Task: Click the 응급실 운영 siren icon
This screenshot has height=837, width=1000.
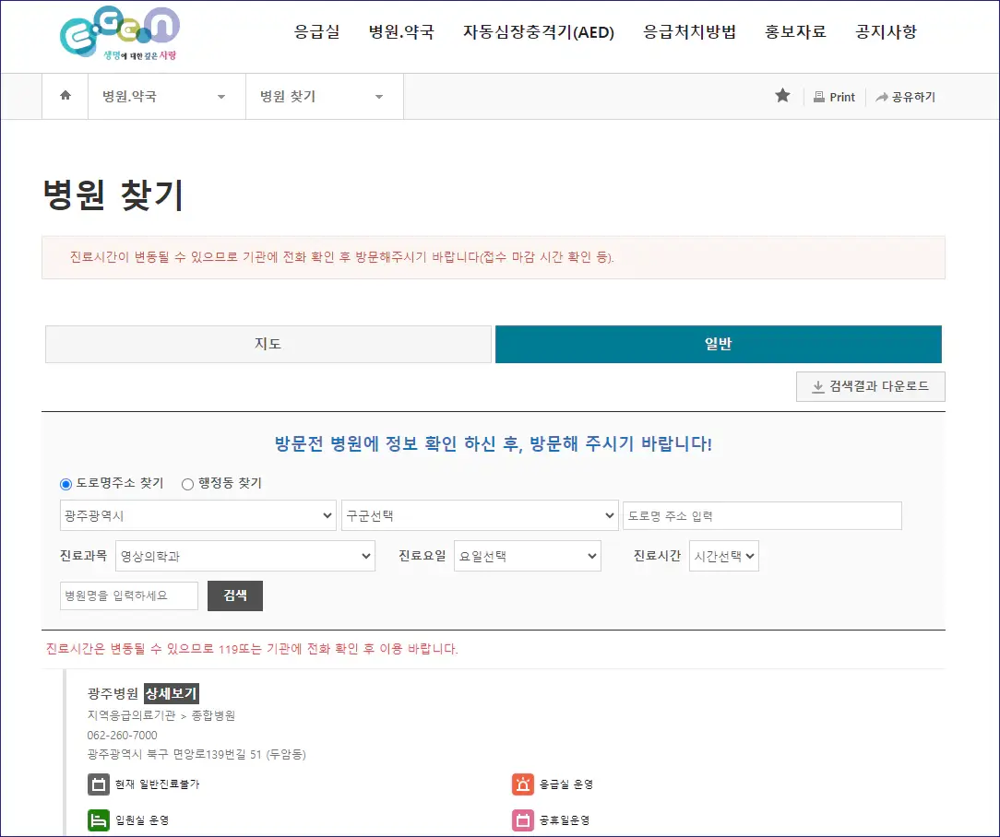Action: pos(523,784)
